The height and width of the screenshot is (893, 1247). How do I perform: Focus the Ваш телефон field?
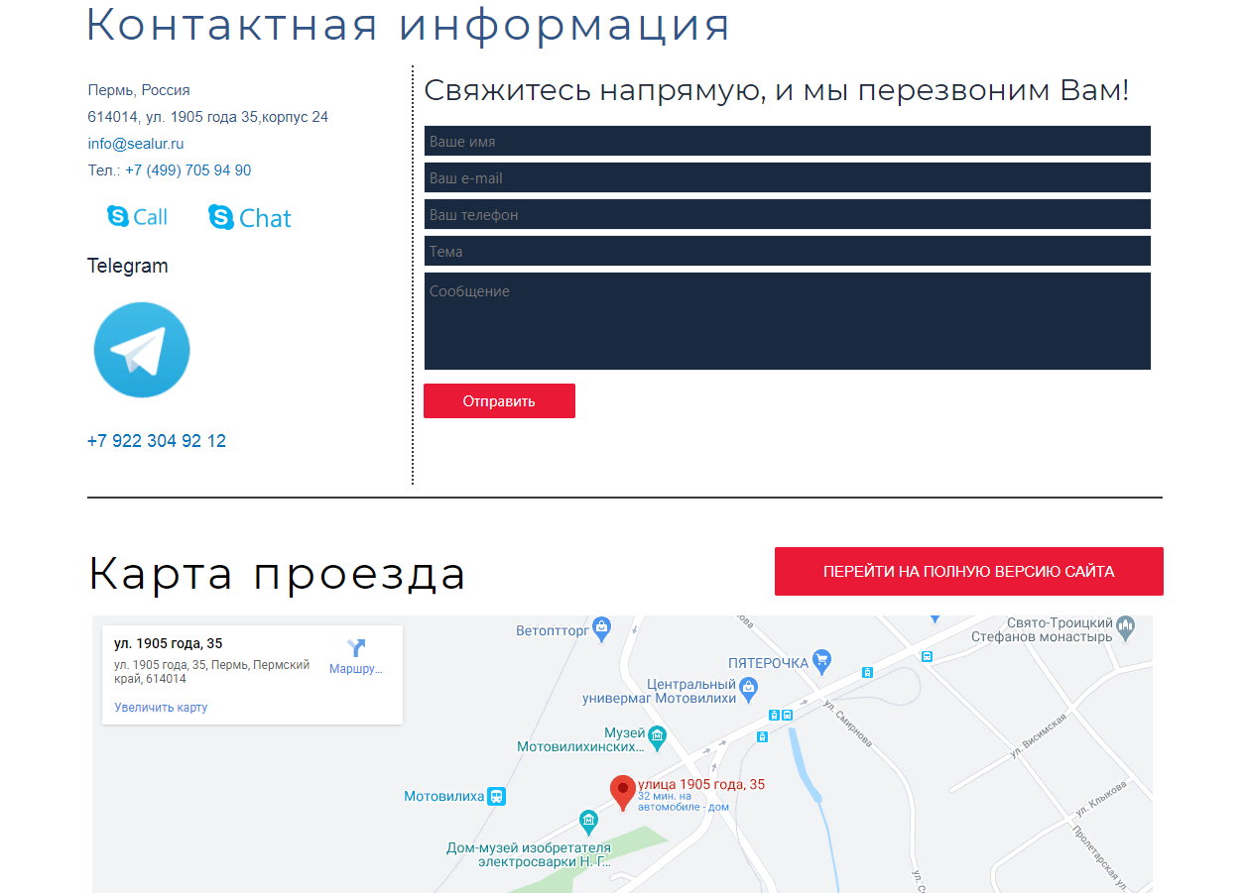788,214
